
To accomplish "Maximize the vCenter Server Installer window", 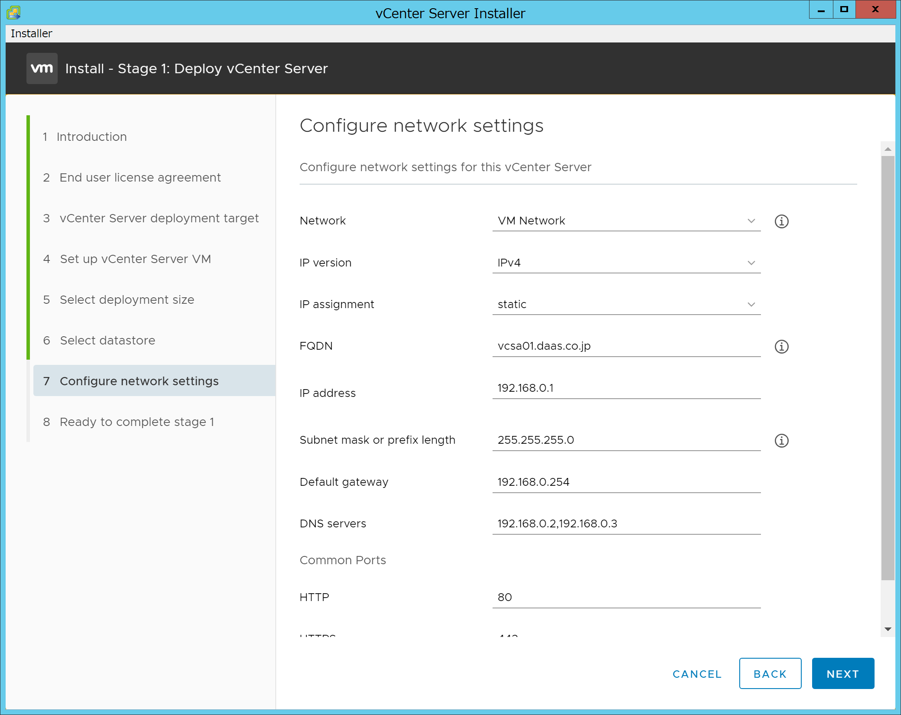I will (844, 10).
